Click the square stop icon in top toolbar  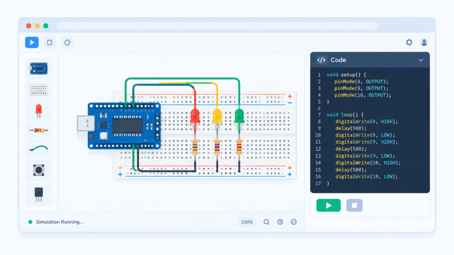(x=50, y=42)
